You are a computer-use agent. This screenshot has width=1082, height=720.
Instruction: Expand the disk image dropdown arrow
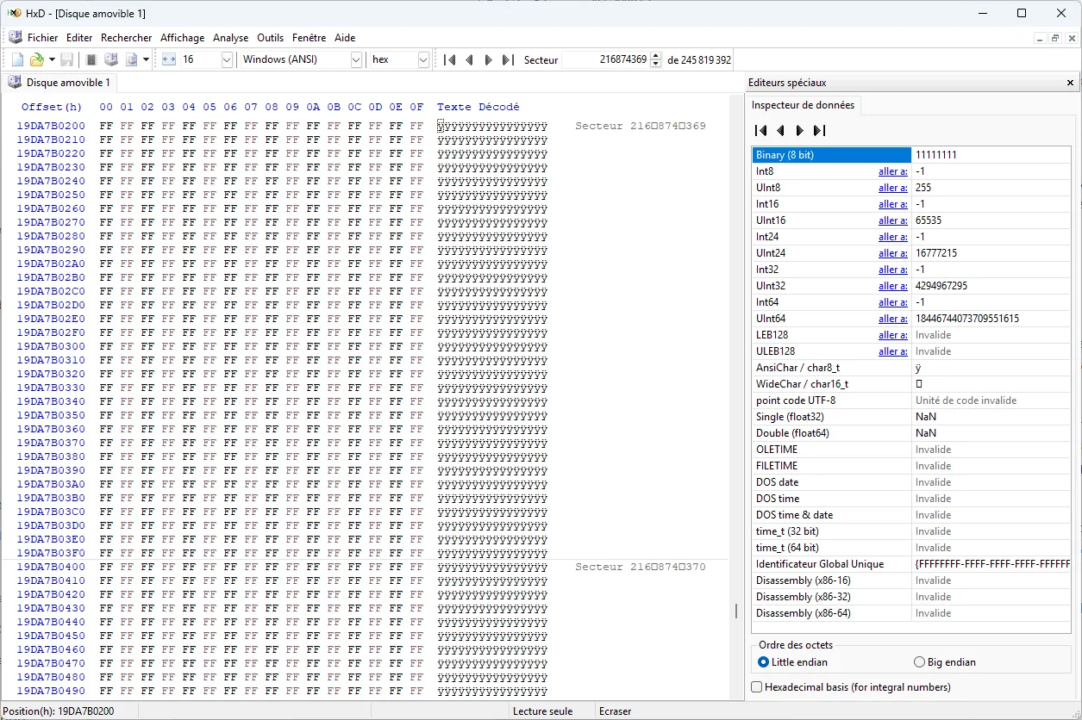(x=146, y=59)
